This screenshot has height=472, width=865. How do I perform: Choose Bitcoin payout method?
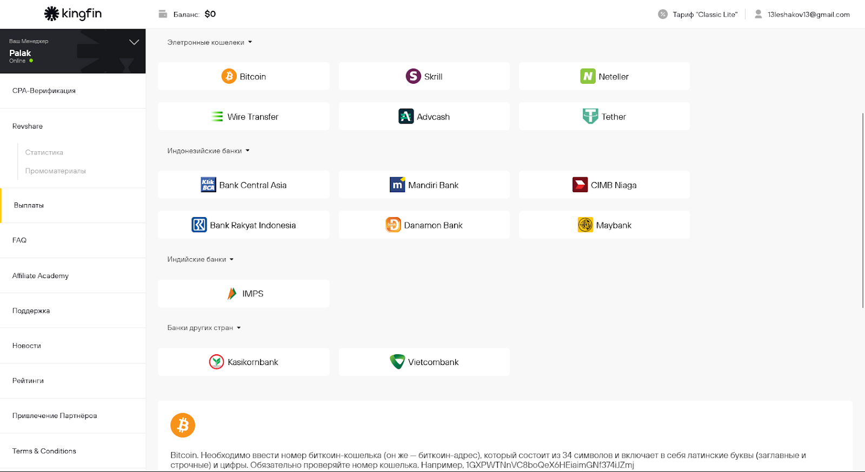click(x=244, y=76)
